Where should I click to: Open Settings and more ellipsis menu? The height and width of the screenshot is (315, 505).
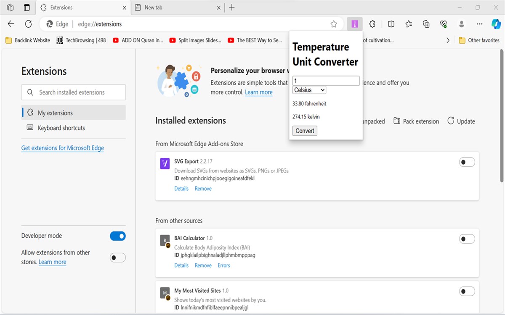[479, 24]
